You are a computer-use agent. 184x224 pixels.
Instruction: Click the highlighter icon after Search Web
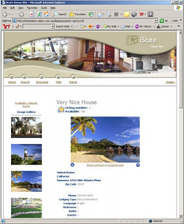(76, 27)
